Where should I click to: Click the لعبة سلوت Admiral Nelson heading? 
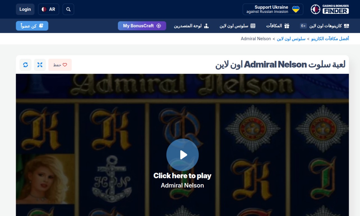[280, 65]
